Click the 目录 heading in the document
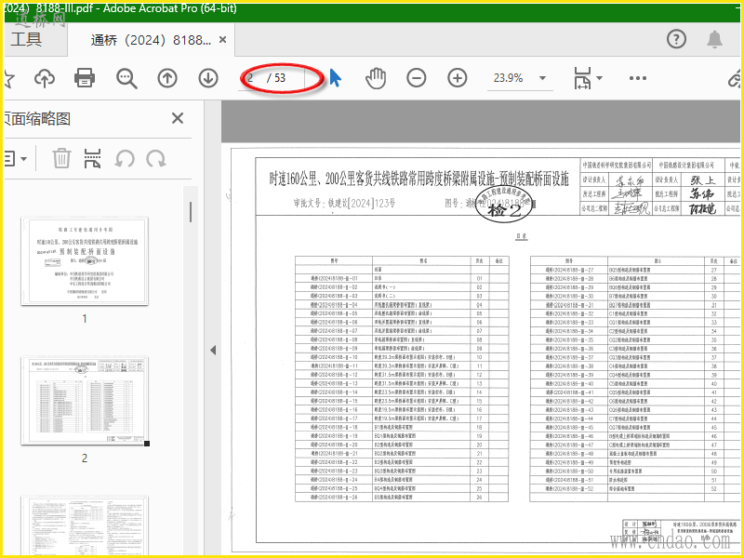Screen dimensions: 744x558 click(x=522, y=236)
